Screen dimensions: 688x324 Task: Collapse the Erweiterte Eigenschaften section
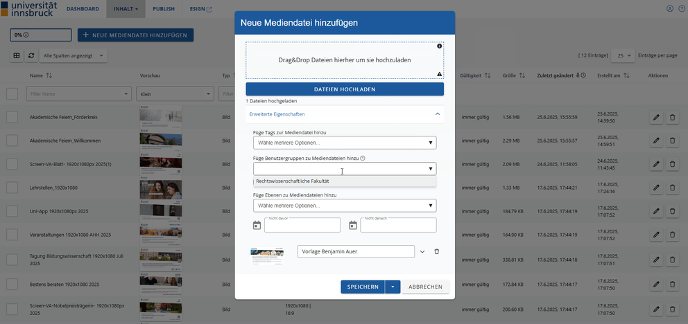[x=437, y=114]
